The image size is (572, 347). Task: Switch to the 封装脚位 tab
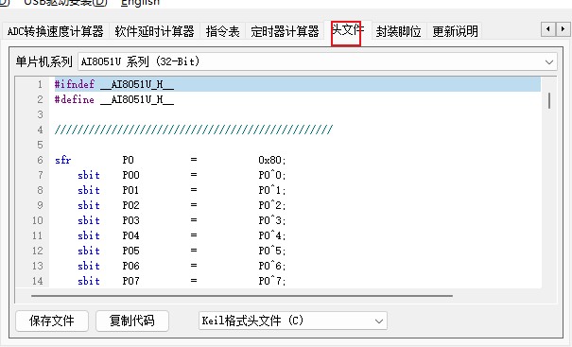(398, 31)
